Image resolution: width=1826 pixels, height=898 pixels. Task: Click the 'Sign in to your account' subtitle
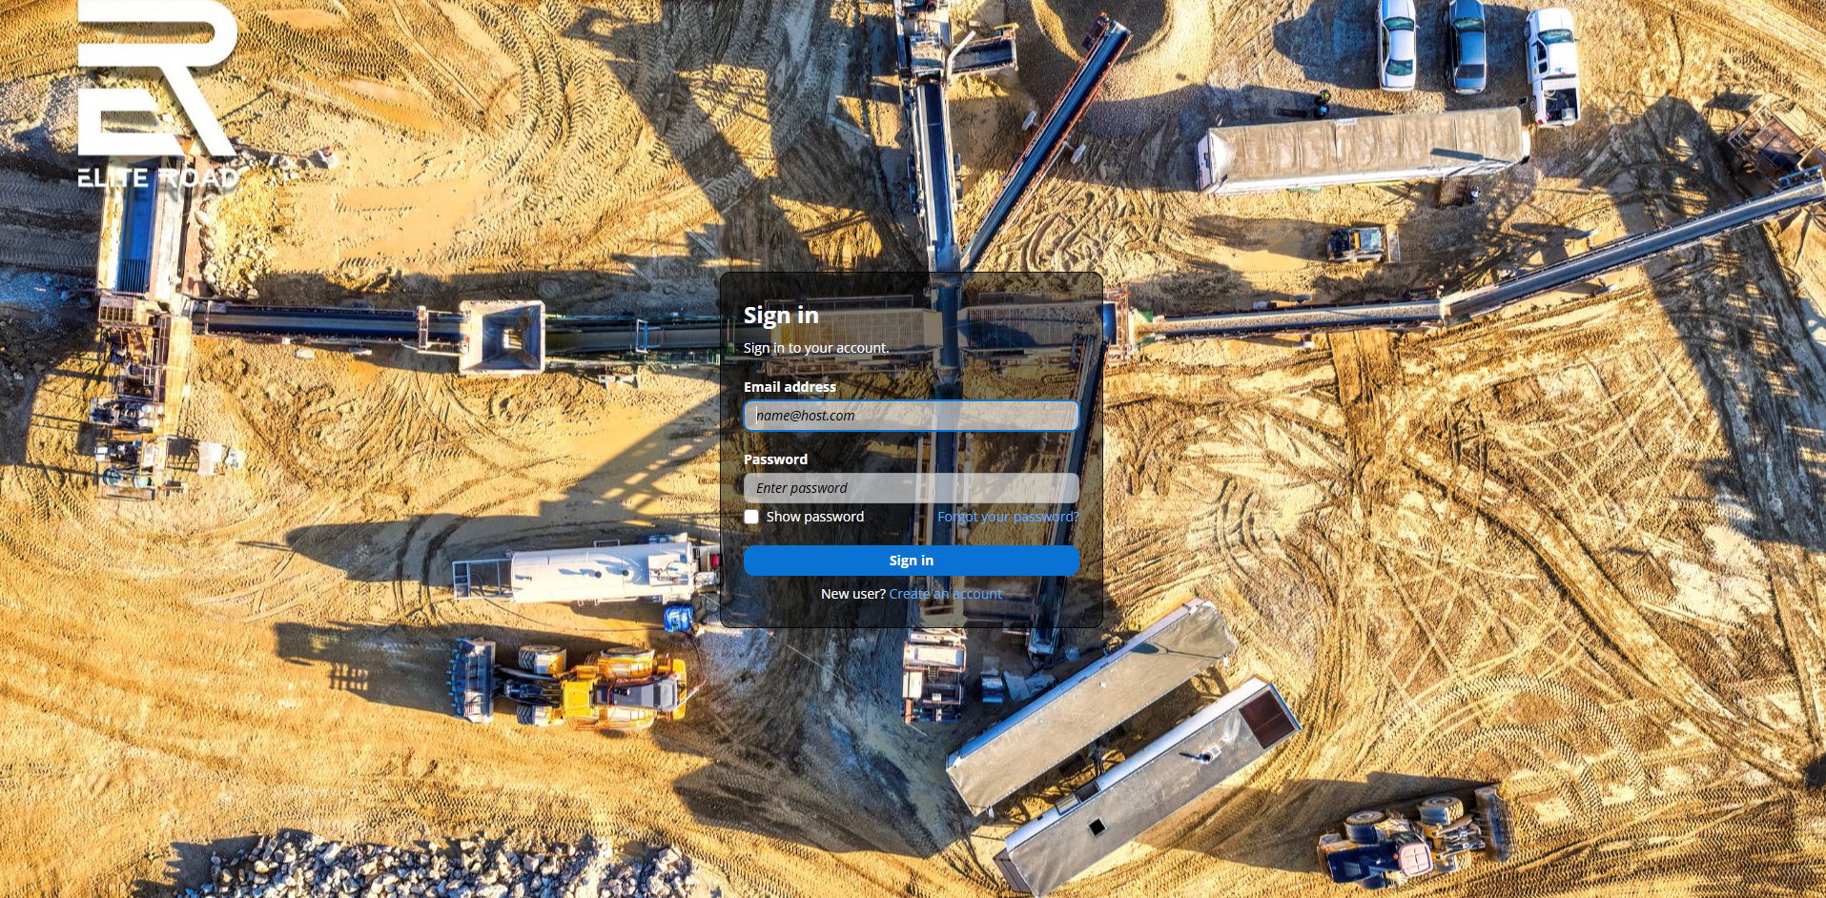(x=816, y=348)
